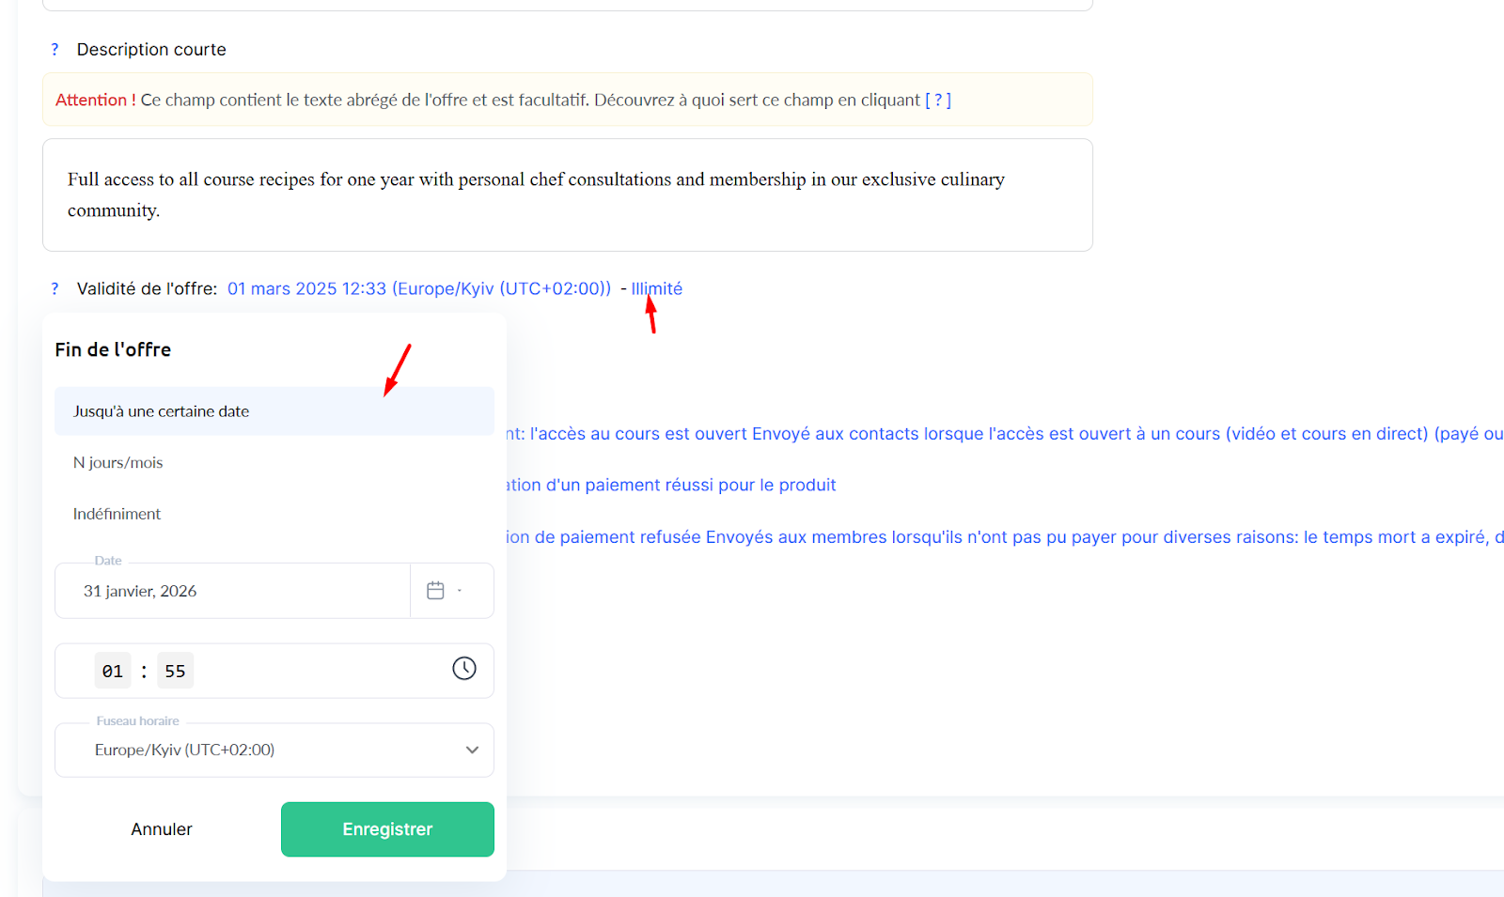Click the small arrow beside the calendar icon
This screenshot has width=1504, height=897.
(460, 591)
